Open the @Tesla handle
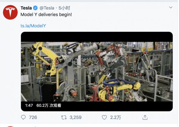Image resolution: width=179 pixels, height=127 pixels. [47, 8]
